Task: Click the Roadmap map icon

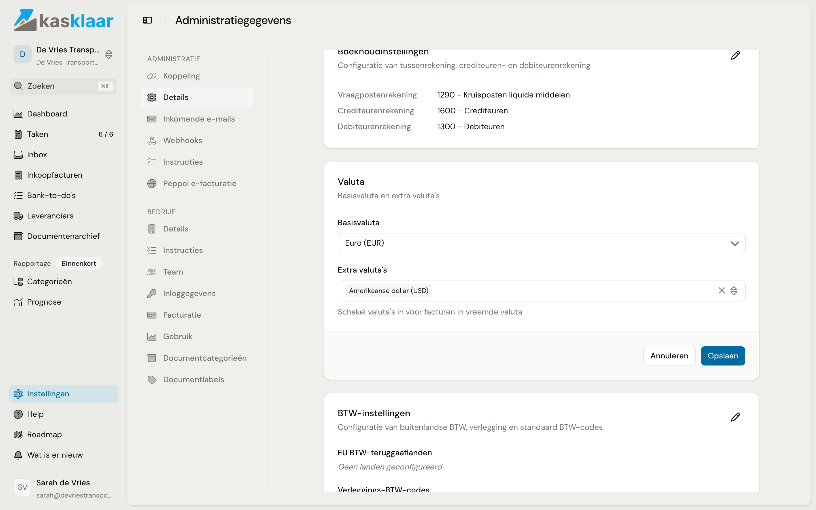Action: coord(18,434)
